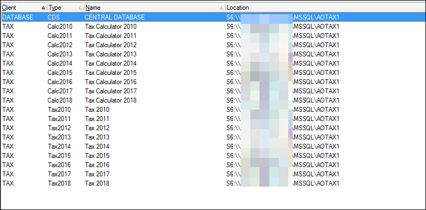The height and width of the screenshot is (210, 426).
Task: Click the location cell of CENTRAL DATABASE row
Action: pyautogui.click(x=283, y=17)
